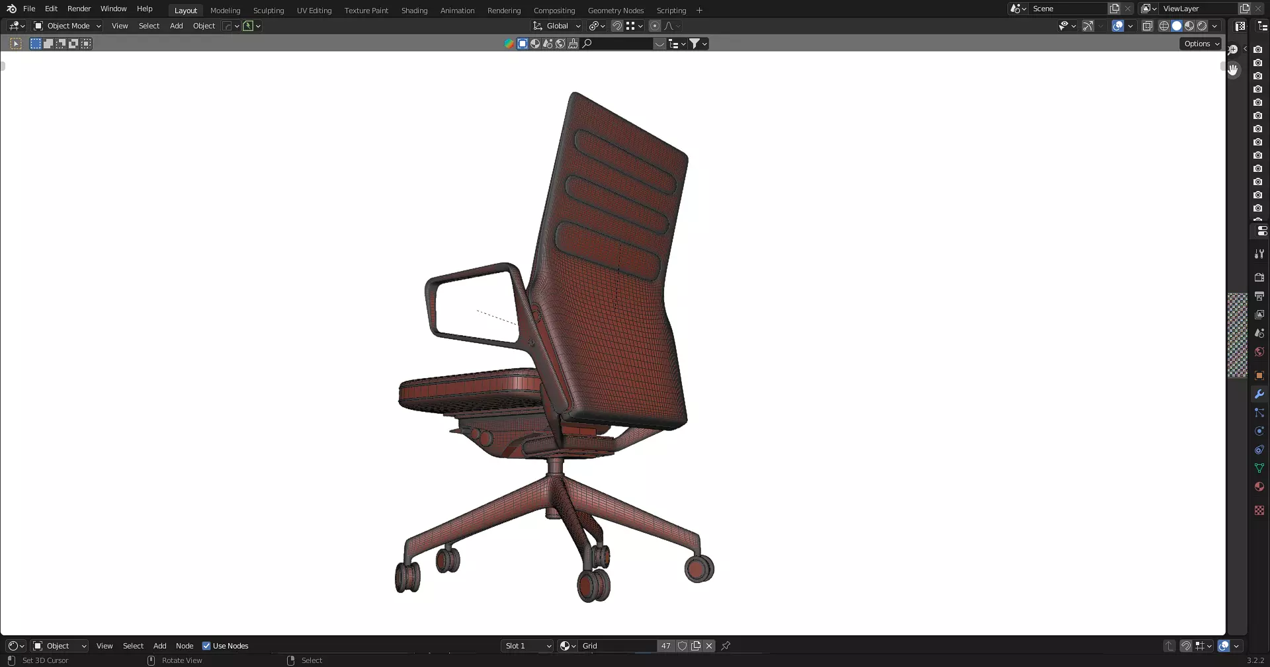Open the Material properties tab

(1259, 487)
